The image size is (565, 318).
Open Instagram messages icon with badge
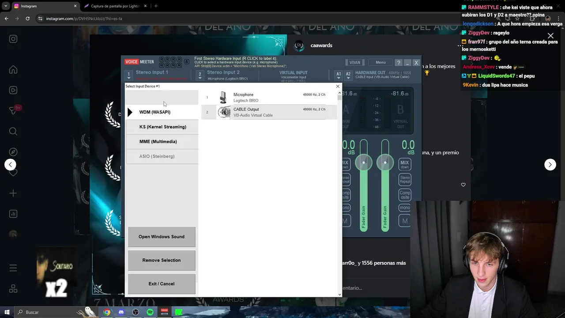point(13,110)
